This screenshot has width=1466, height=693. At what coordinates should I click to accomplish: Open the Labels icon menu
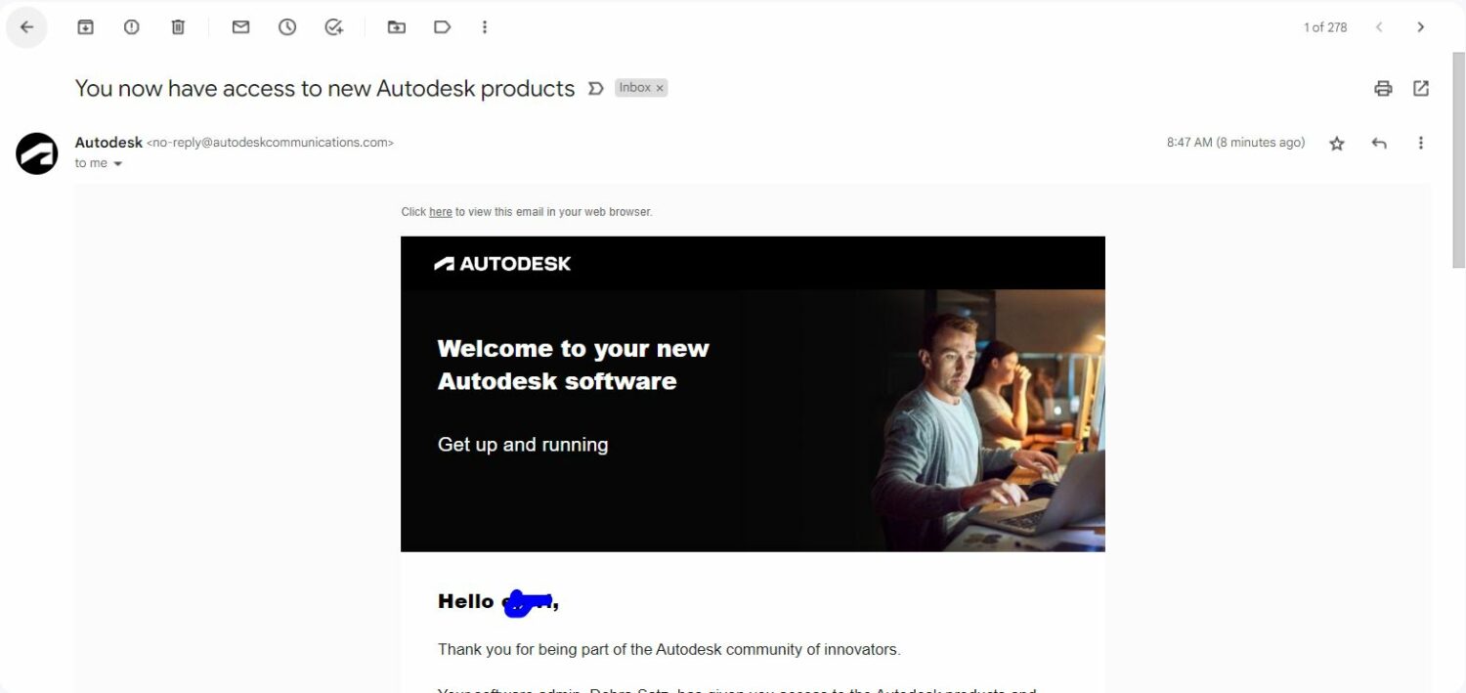[443, 27]
